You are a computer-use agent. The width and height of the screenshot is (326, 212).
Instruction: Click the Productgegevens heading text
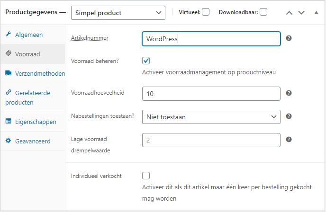pyautogui.click(x=31, y=12)
